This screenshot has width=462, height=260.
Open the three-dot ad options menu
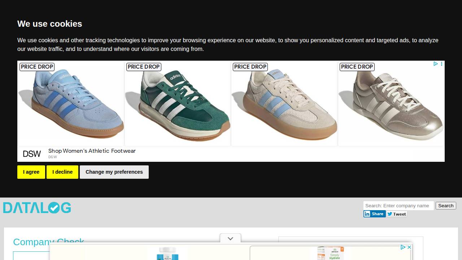pyautogui.click(x=441, y=64)
